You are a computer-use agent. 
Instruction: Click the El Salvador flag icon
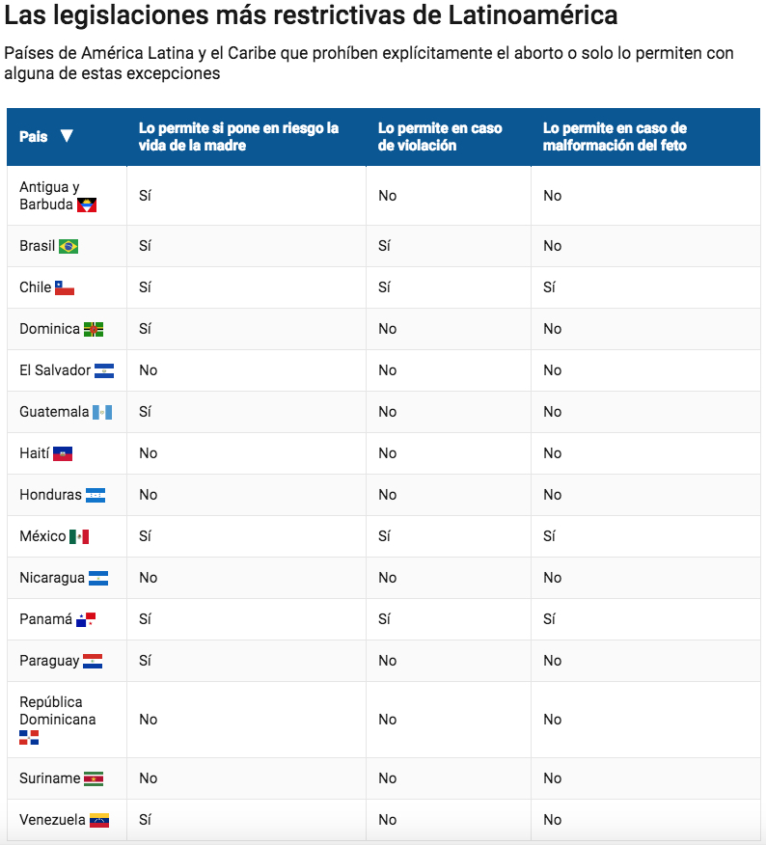pyautogui.click(x=104, y=370)
